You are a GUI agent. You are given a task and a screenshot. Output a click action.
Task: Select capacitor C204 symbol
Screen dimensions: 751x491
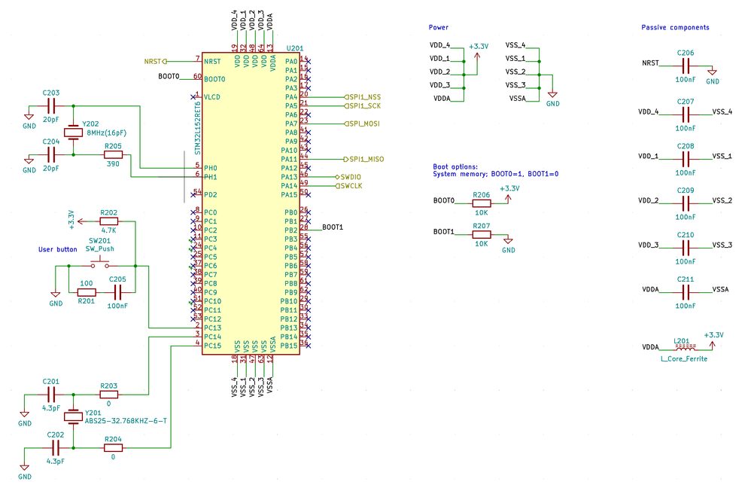tap(51, 155)
